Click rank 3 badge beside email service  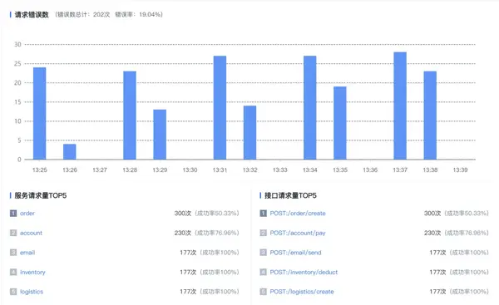13,253
